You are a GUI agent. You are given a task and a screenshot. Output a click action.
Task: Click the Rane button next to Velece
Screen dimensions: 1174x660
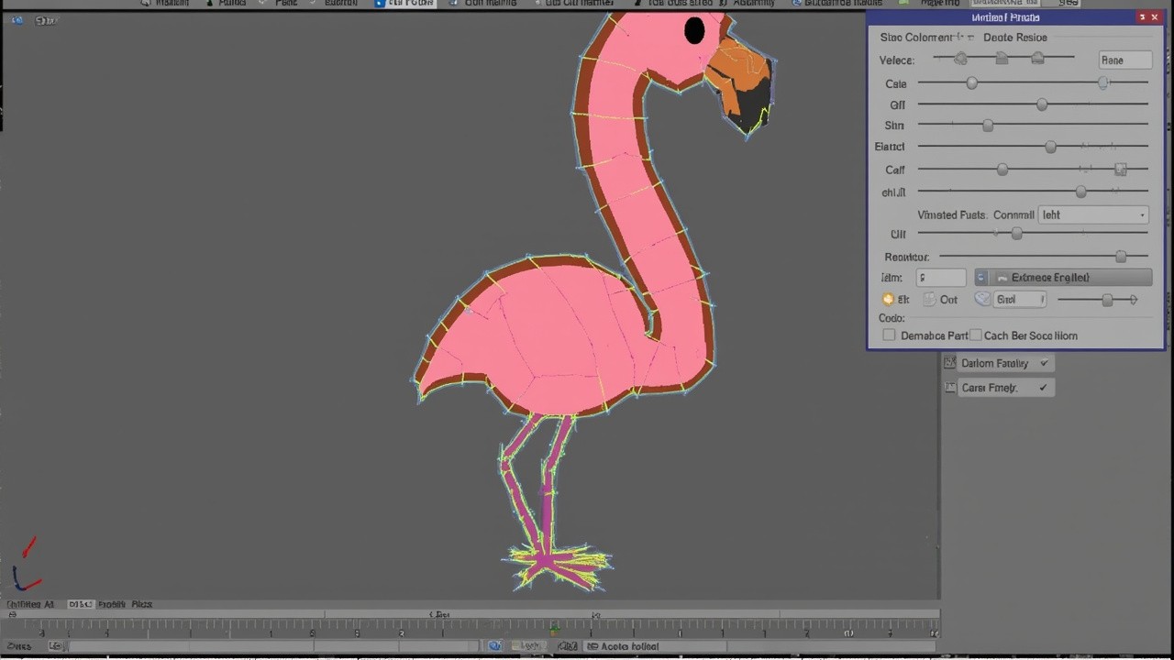pyautogui.click(x=1124, y=60)
